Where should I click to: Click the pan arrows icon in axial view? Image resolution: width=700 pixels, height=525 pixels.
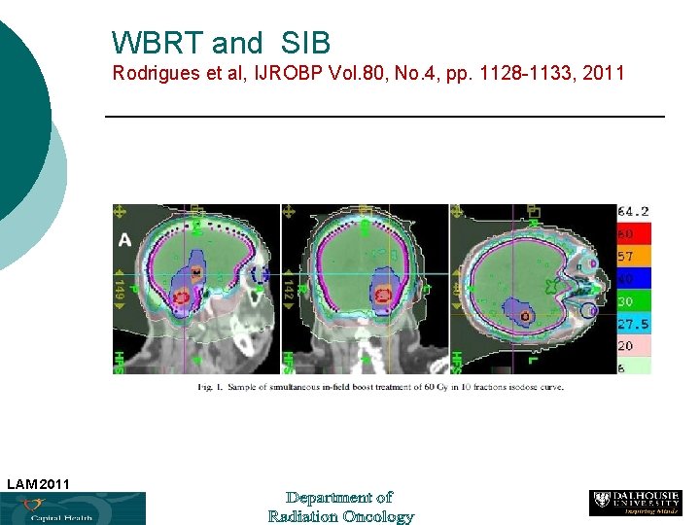pyautogui.click(x=456, y=211)
